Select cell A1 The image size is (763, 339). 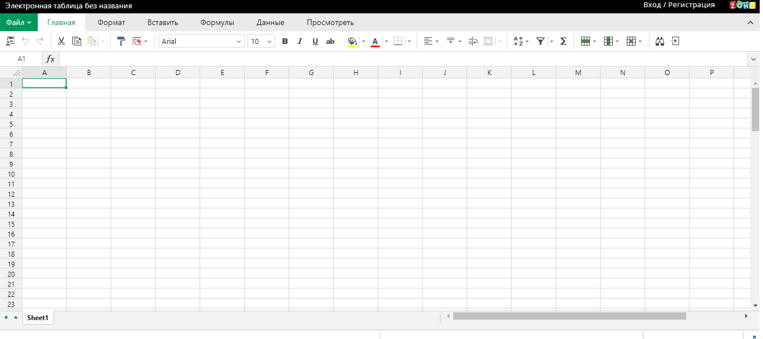tap(44, 83)
